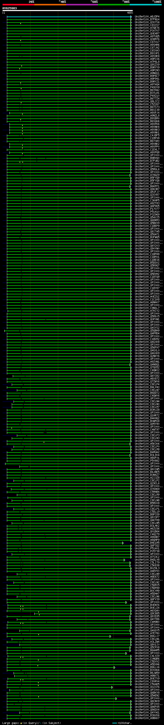164x725 pixels.
Task: Open UniRef100_A9SSE8 entry
Action: [x=147, y=56]
